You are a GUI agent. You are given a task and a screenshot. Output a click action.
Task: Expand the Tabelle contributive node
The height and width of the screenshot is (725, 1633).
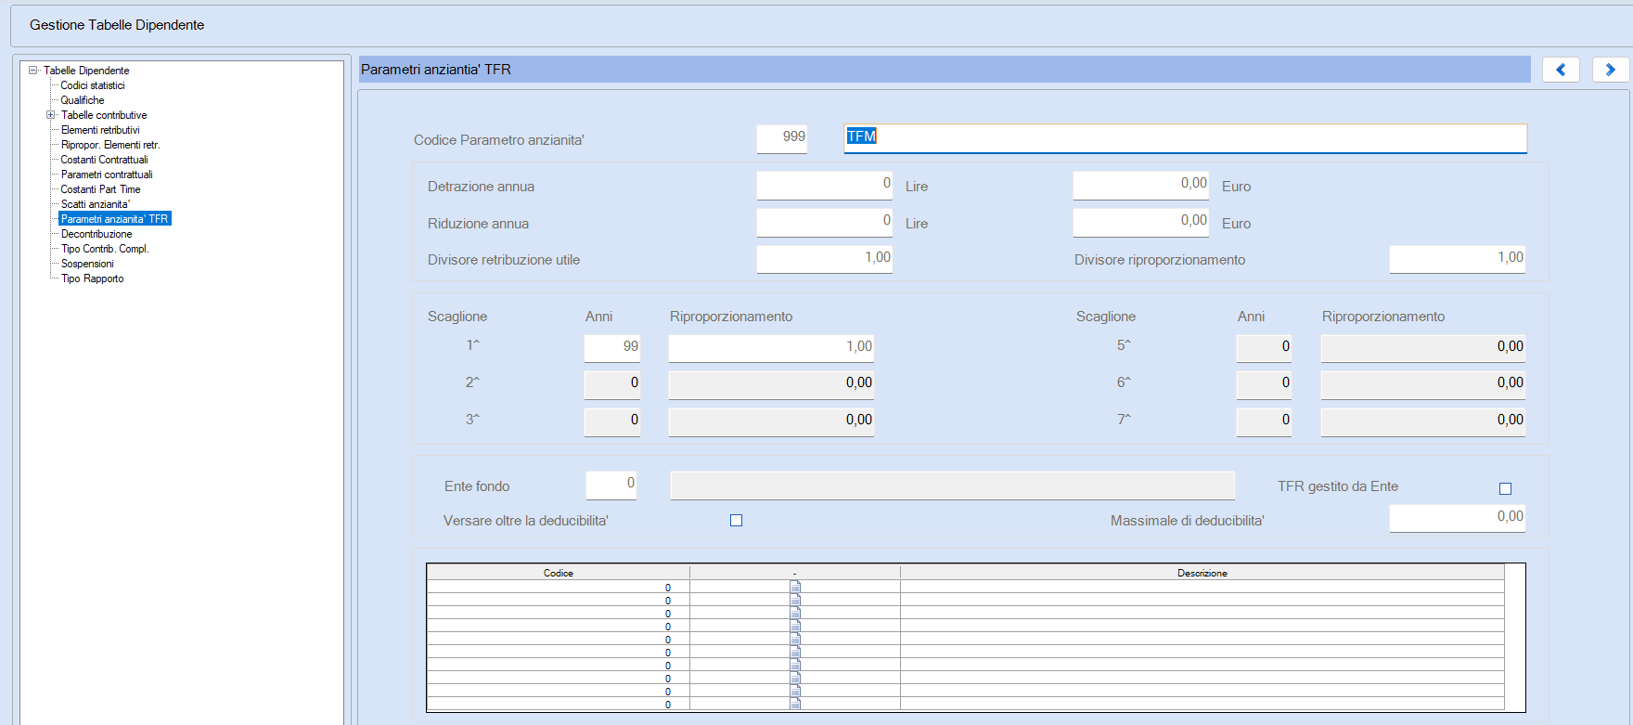[x=51, y=115]
